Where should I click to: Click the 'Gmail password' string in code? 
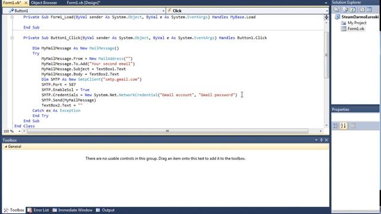pyautogui.click(x=217, y=95)
